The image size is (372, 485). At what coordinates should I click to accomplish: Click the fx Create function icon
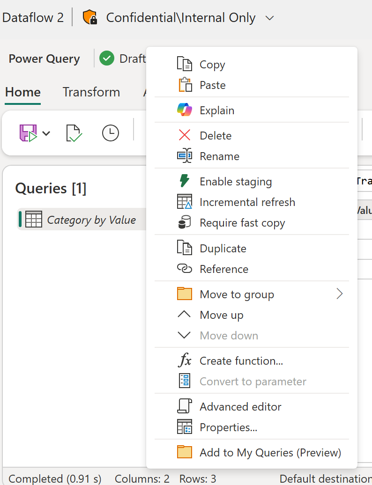pyautogui.click(x=185, y=360)
